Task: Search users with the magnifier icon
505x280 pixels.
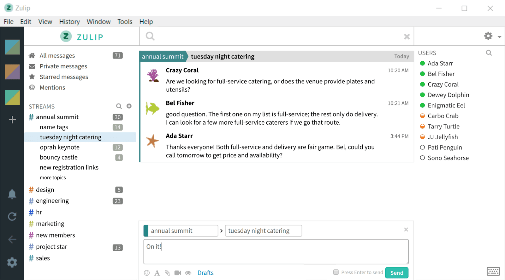Action: coord(489,53)
